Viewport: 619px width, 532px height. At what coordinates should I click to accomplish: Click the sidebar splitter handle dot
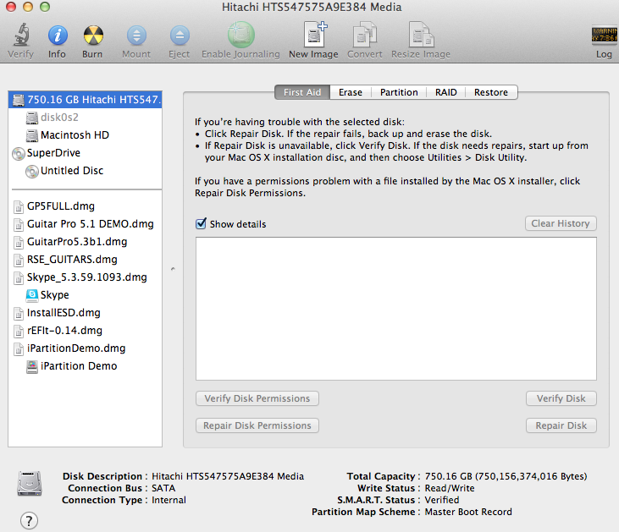[173, 269]
